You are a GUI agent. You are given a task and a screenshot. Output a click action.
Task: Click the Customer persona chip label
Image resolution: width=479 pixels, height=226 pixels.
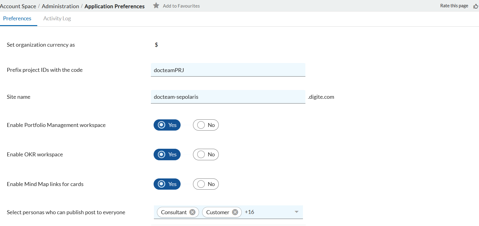coord(218,212)
